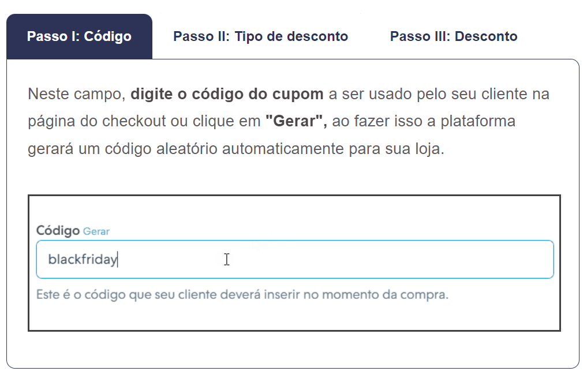Switch to the Passo II: Tipo de desconto tab

(x=260, y=36)
